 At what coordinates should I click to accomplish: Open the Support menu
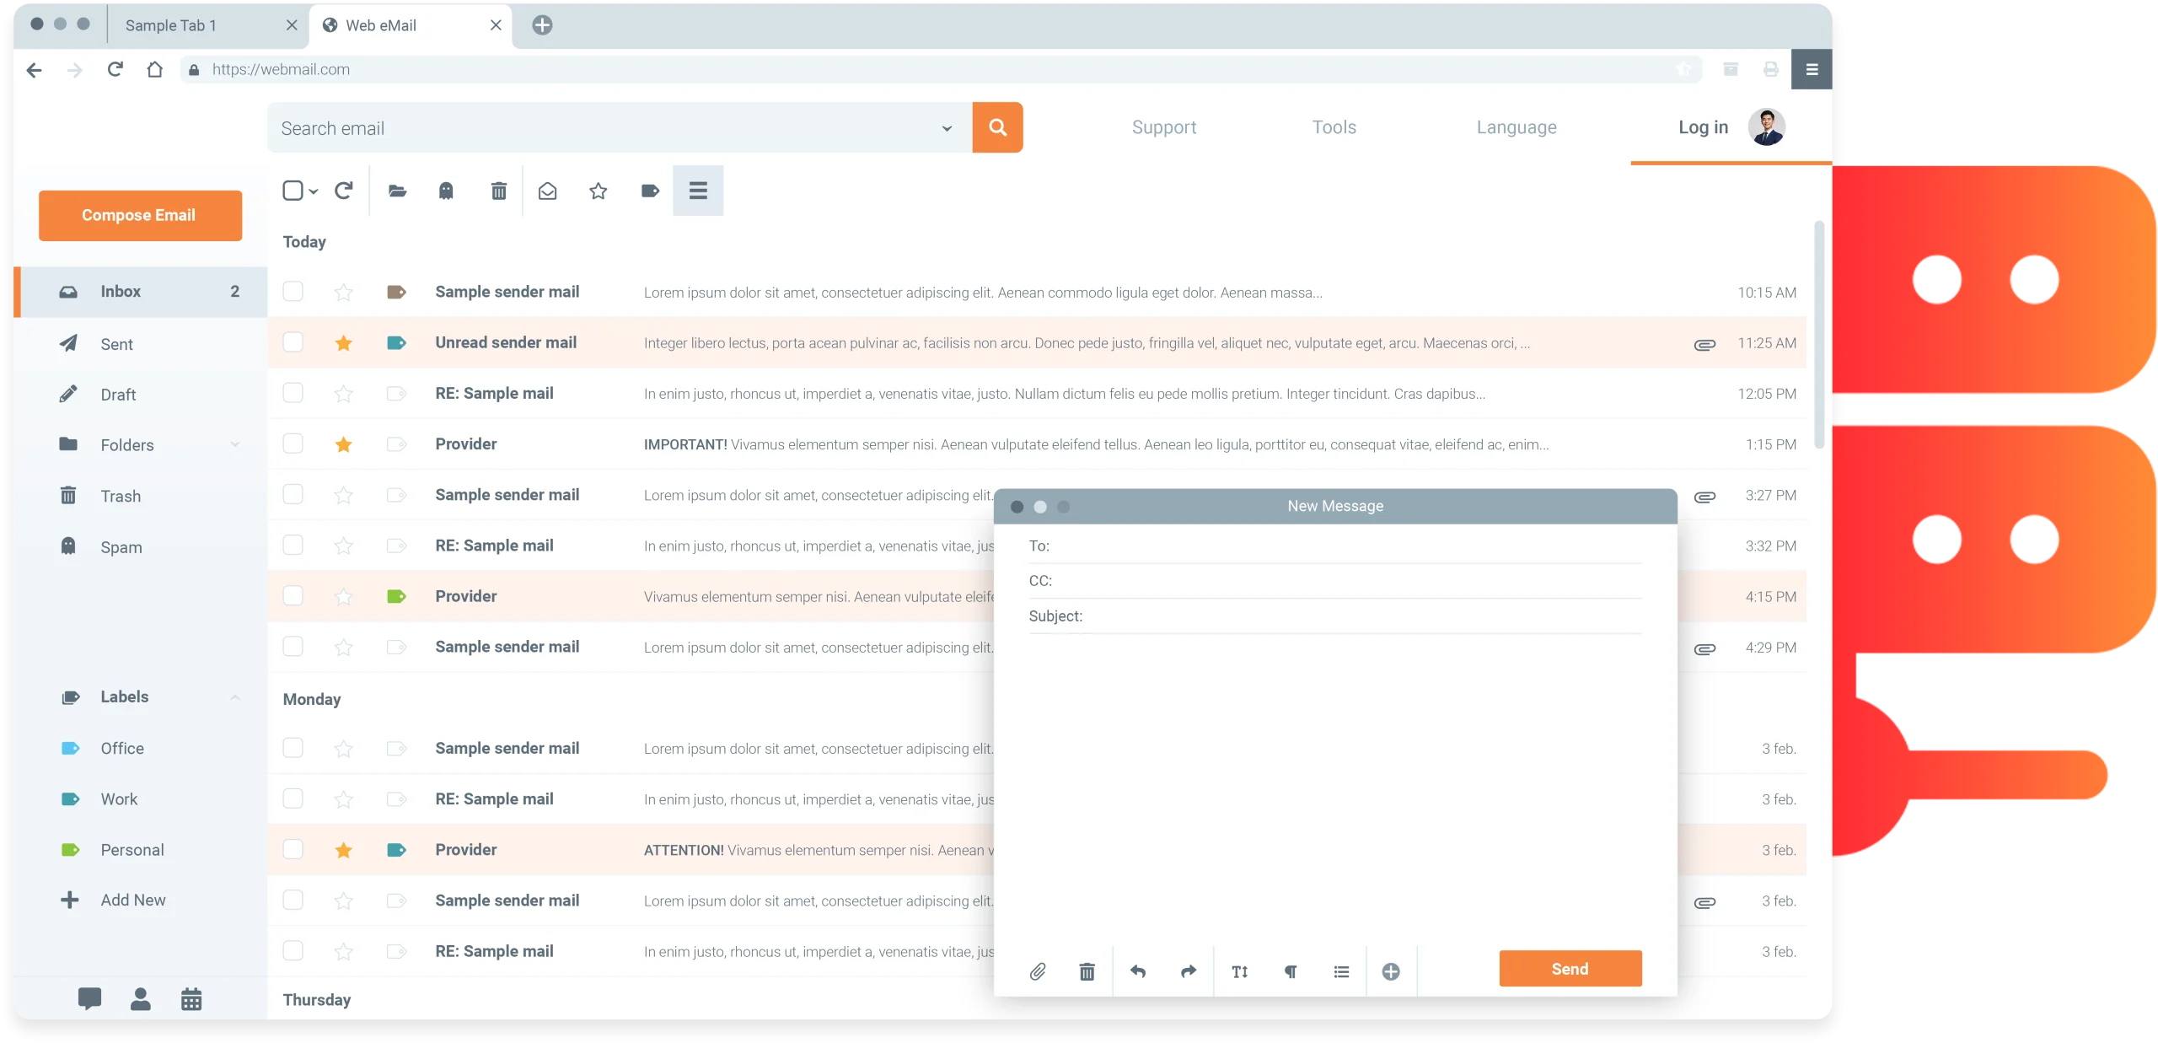tap(1163, 127)
